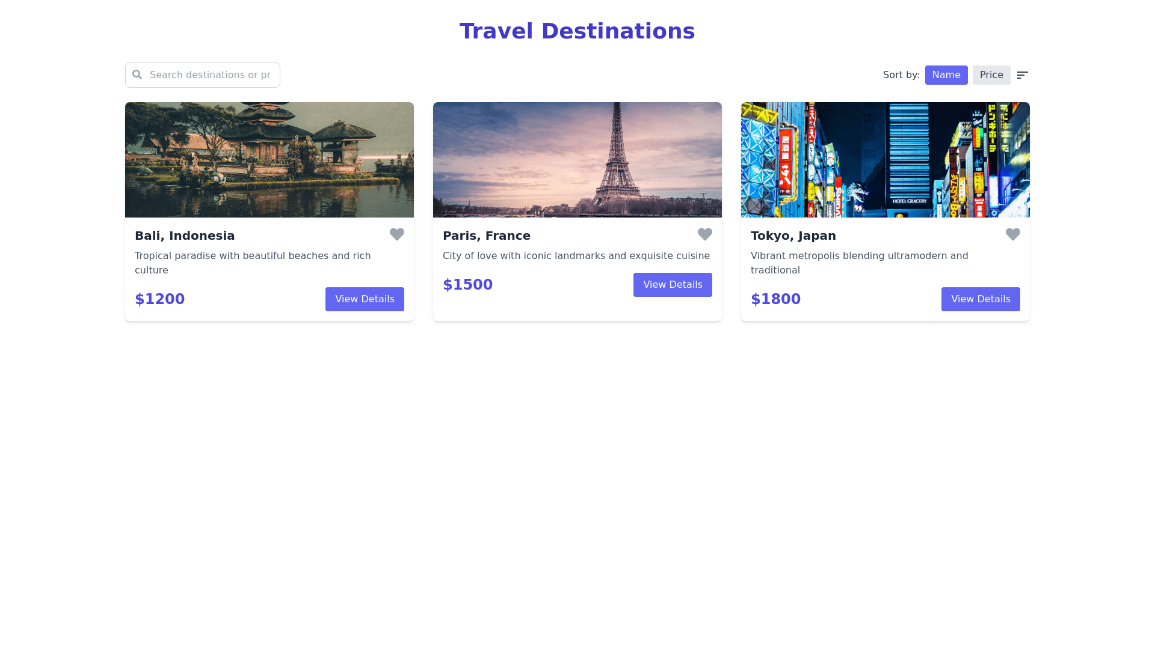The image size is (1155, 649).
Task: Click the $1800 price on Tokyo card
Action: tap(776, 299)
